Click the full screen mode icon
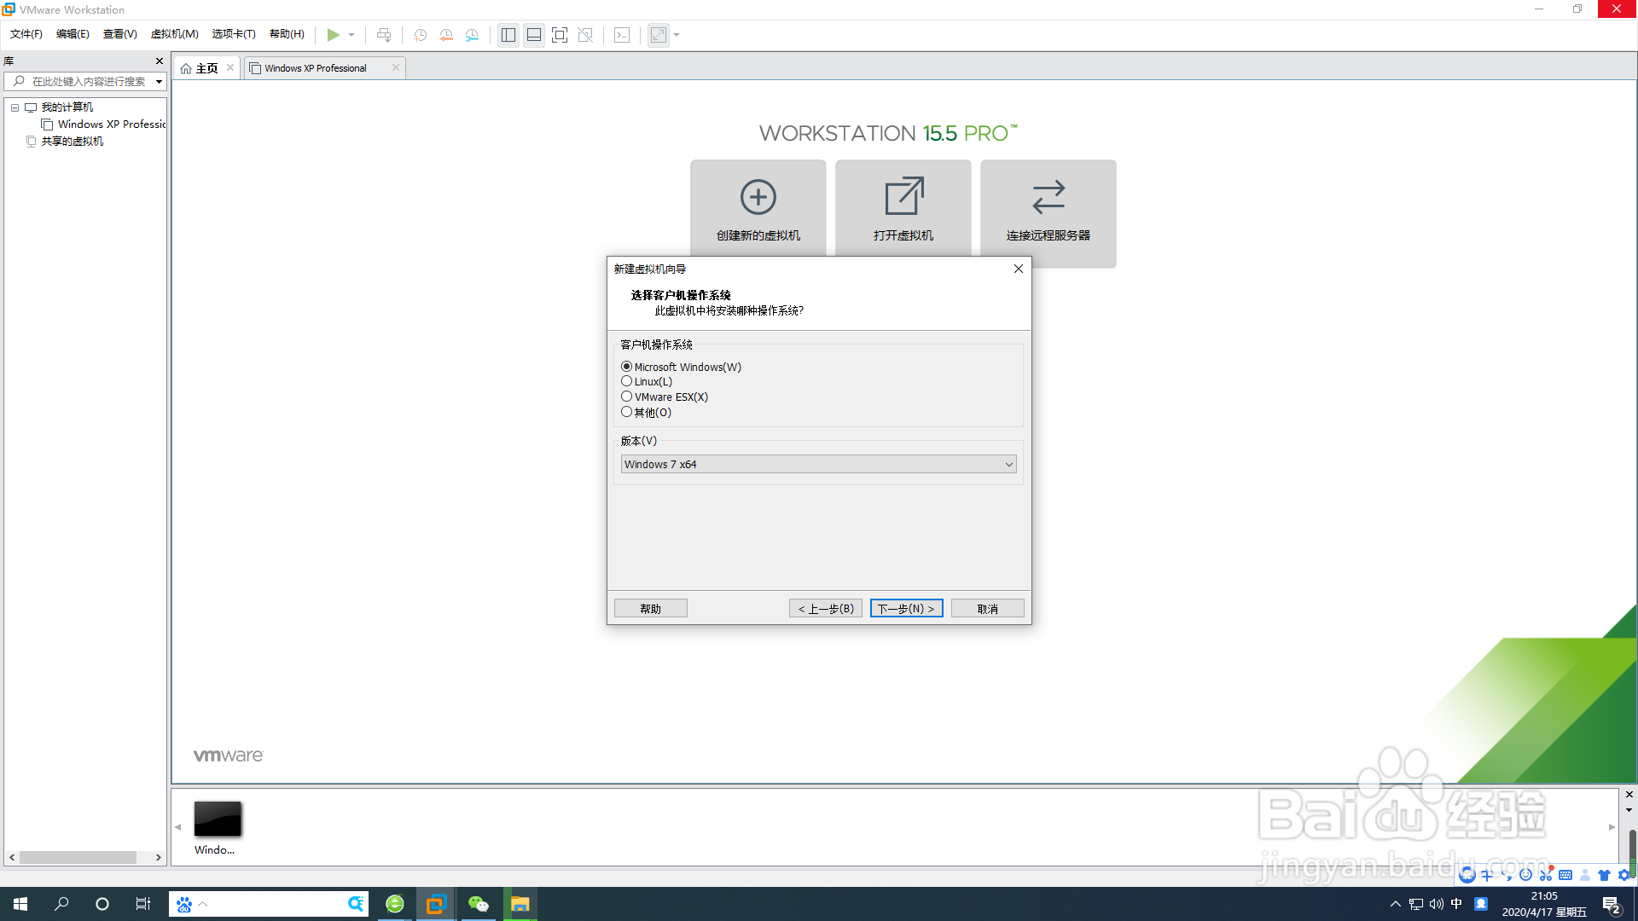 pos(560,35)
